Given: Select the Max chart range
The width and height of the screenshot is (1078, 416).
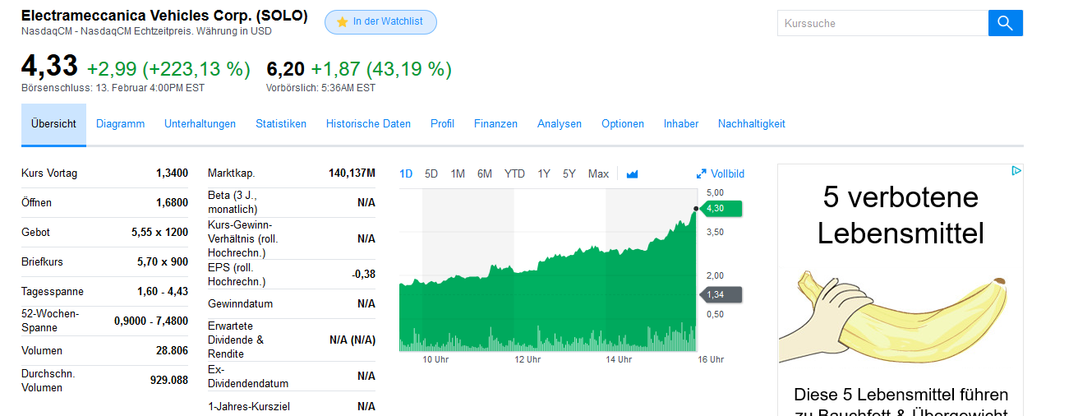Looking at the screenshot, I should click(598, 173).
